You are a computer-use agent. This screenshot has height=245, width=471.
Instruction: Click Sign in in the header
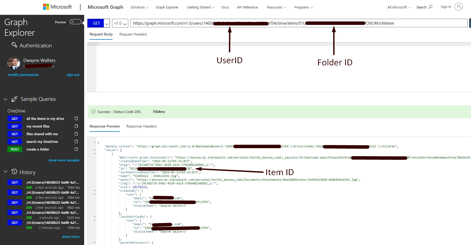tap(446, 7)
